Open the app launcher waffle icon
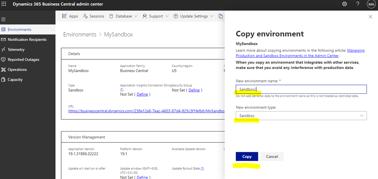378x179 pixels. pos(4,4)
